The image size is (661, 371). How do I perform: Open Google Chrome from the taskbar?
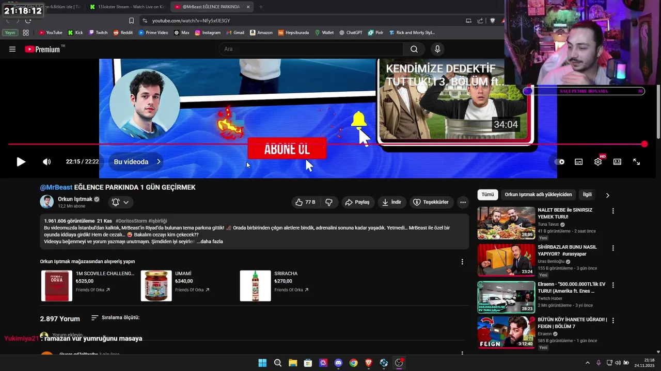pyautogui.click(x=353, y=363)
